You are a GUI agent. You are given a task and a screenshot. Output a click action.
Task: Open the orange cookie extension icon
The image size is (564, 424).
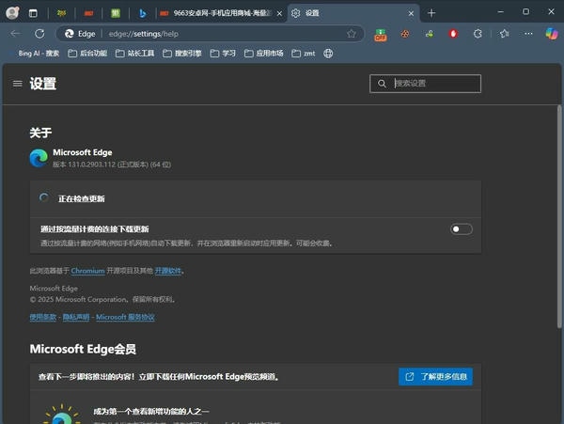click(405, 34)
